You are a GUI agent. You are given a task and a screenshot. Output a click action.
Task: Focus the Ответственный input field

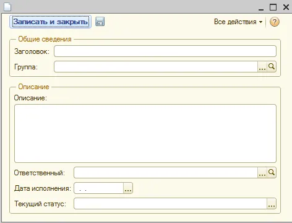pos(166,173)
